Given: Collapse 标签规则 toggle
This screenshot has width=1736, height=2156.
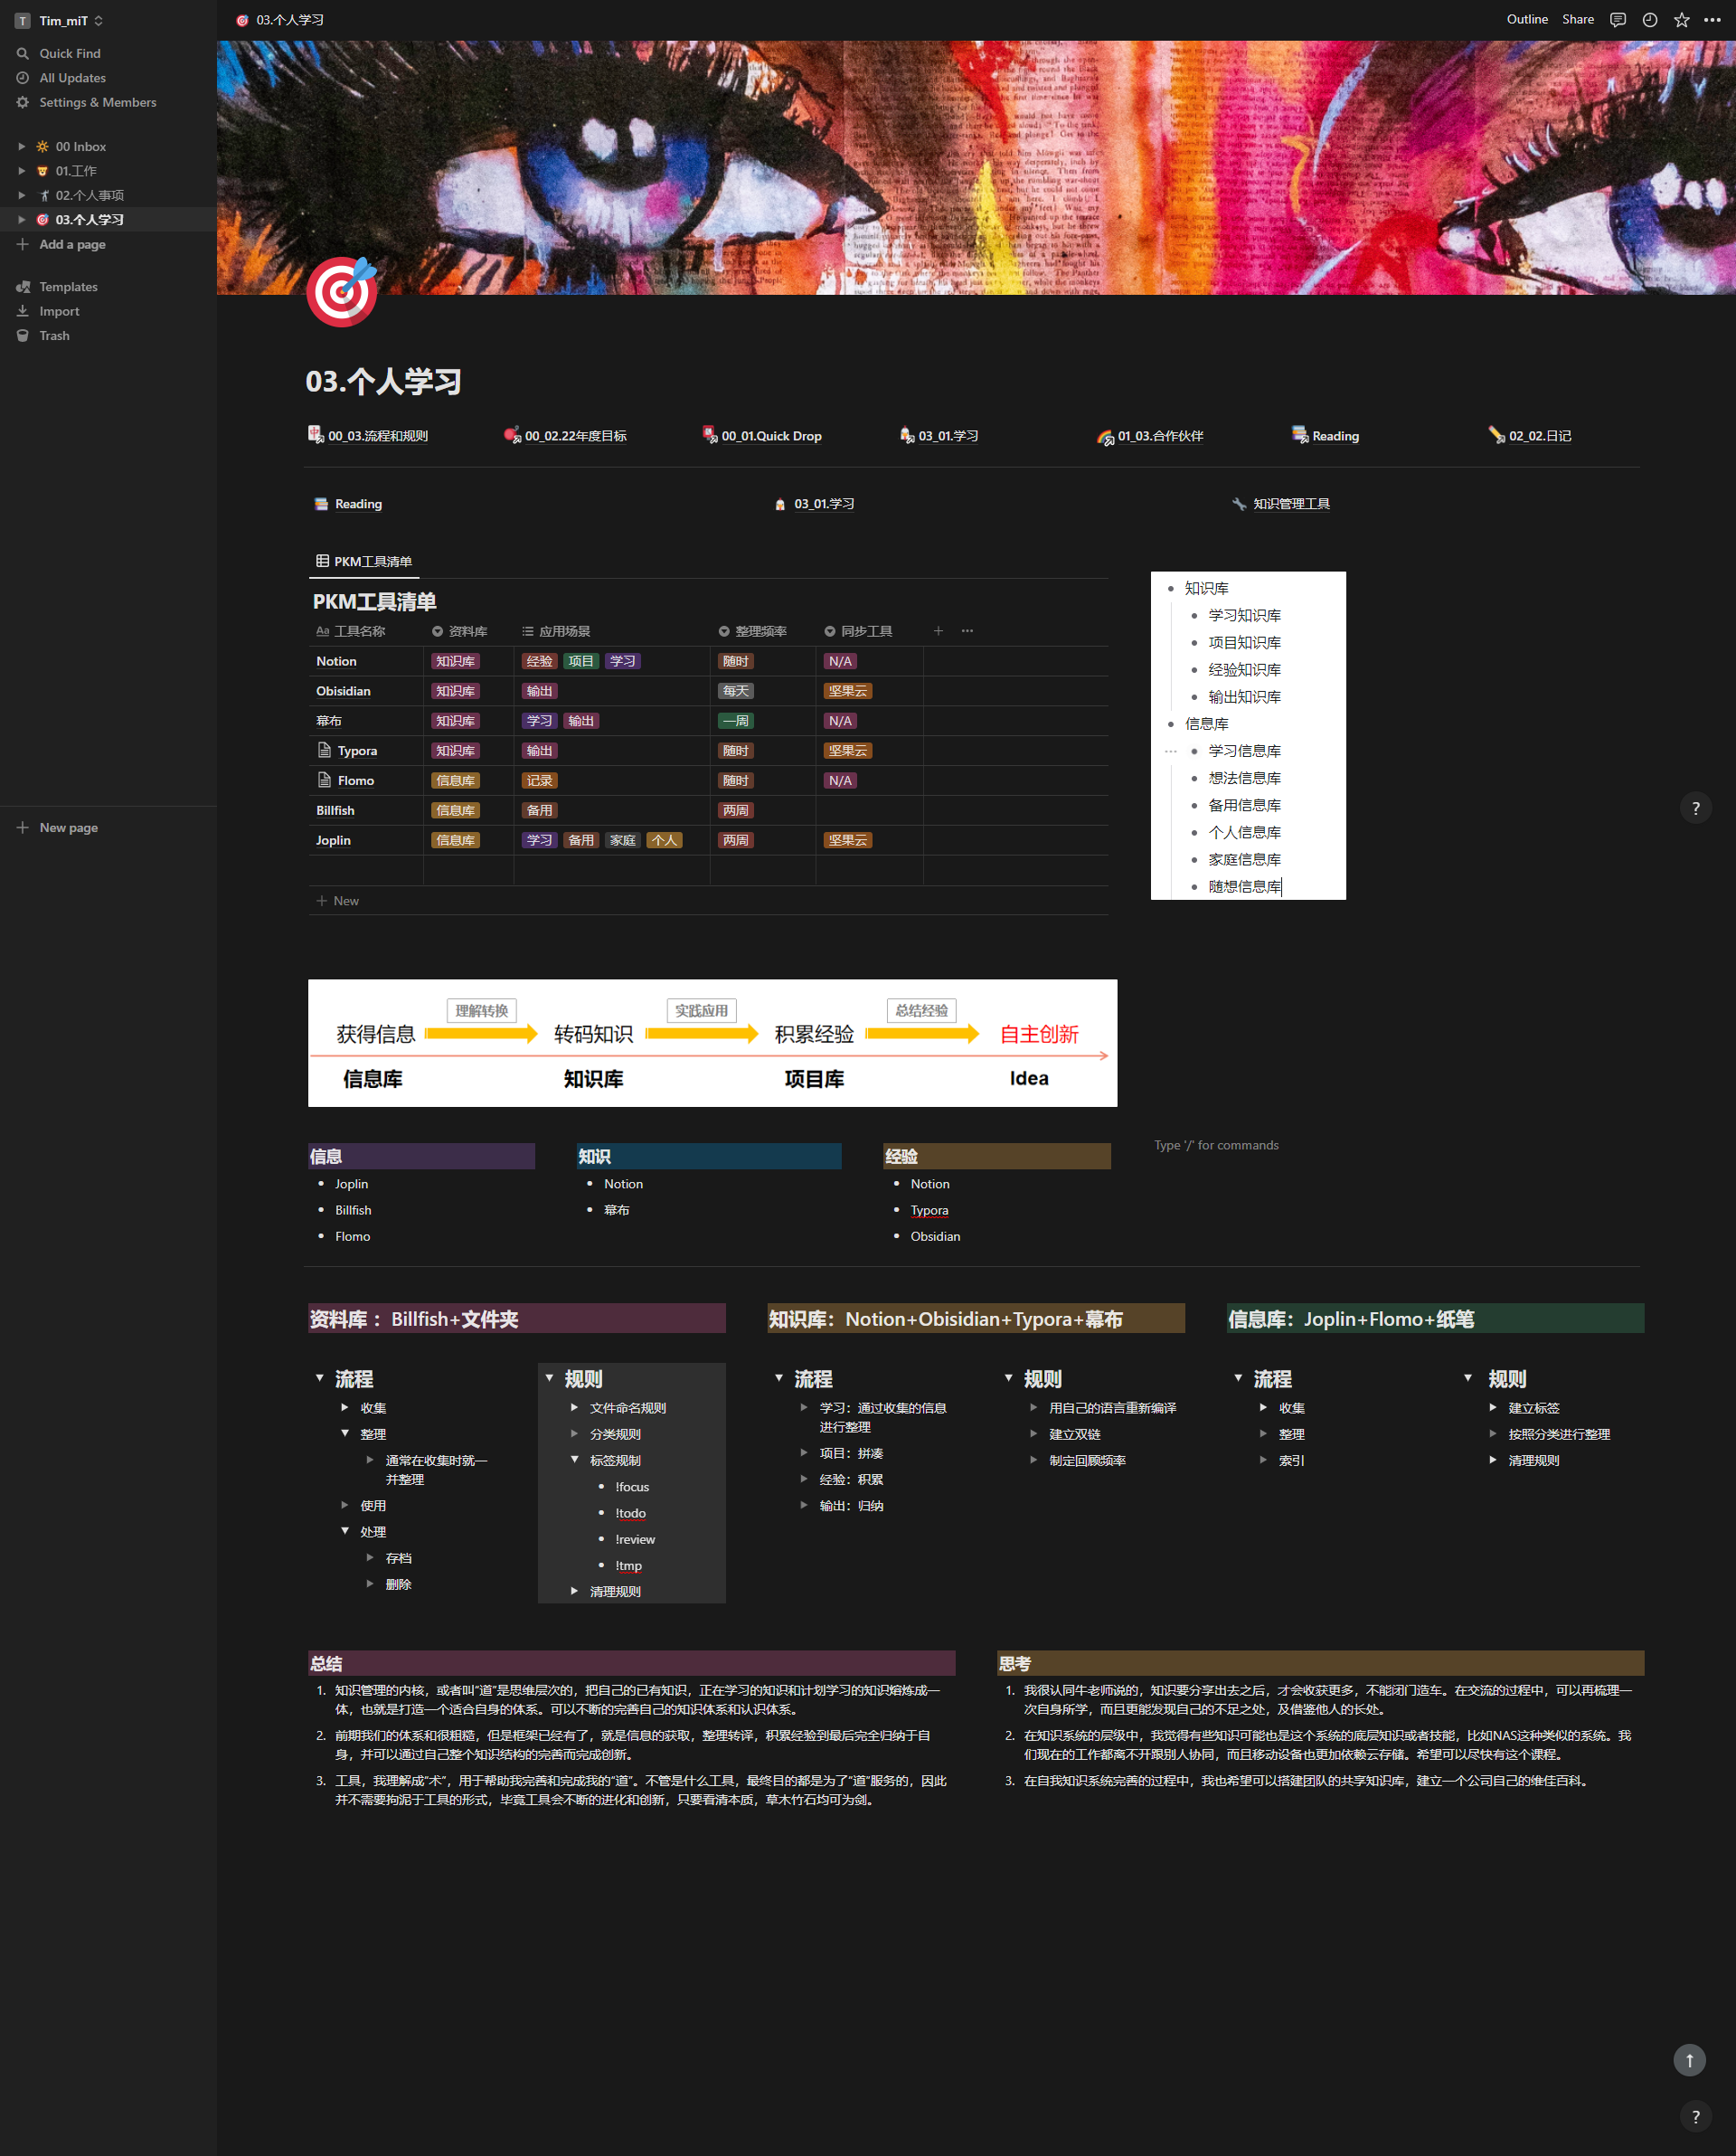Looking at the screenshot, I should [x=575, y=1460].
